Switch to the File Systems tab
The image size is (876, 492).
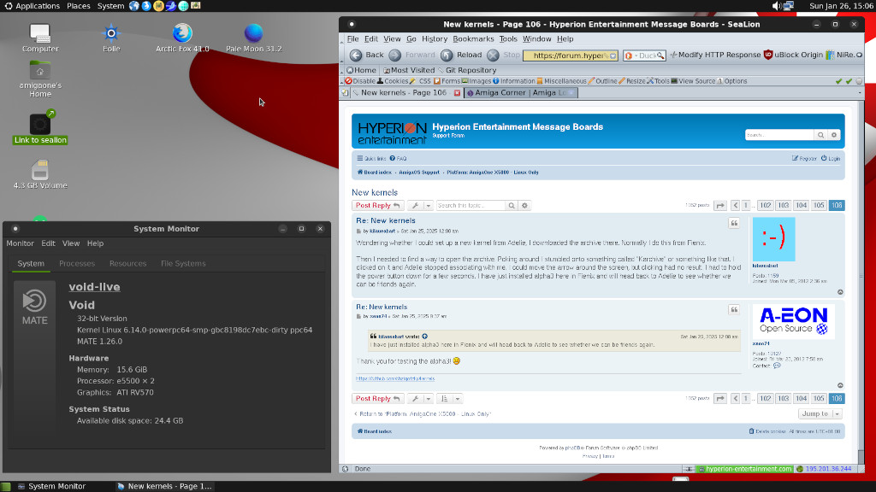coord(183,263)
